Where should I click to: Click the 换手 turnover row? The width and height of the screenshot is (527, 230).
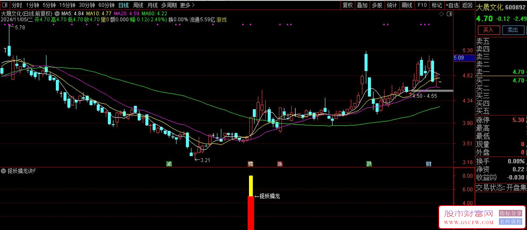pos(501,161)
